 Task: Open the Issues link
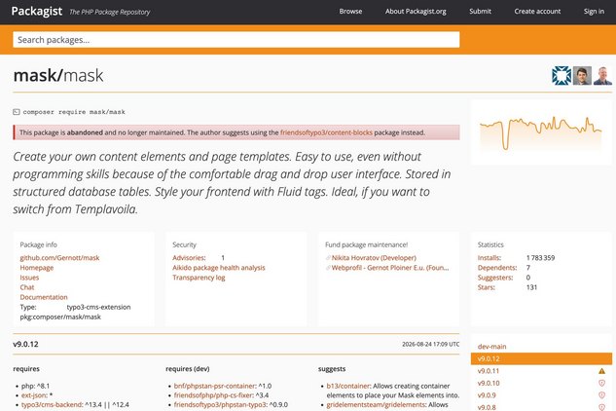click(x=29, y=278)
